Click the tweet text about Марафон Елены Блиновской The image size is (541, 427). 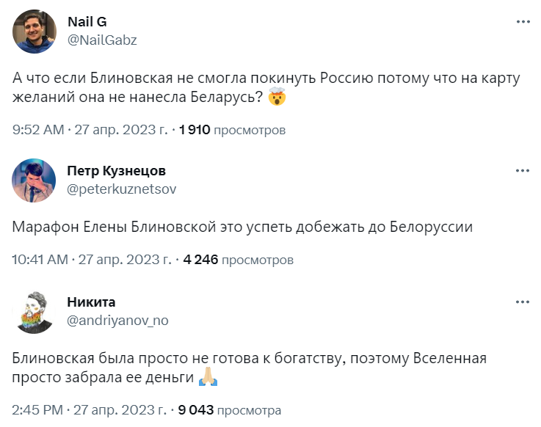(242, 227)
